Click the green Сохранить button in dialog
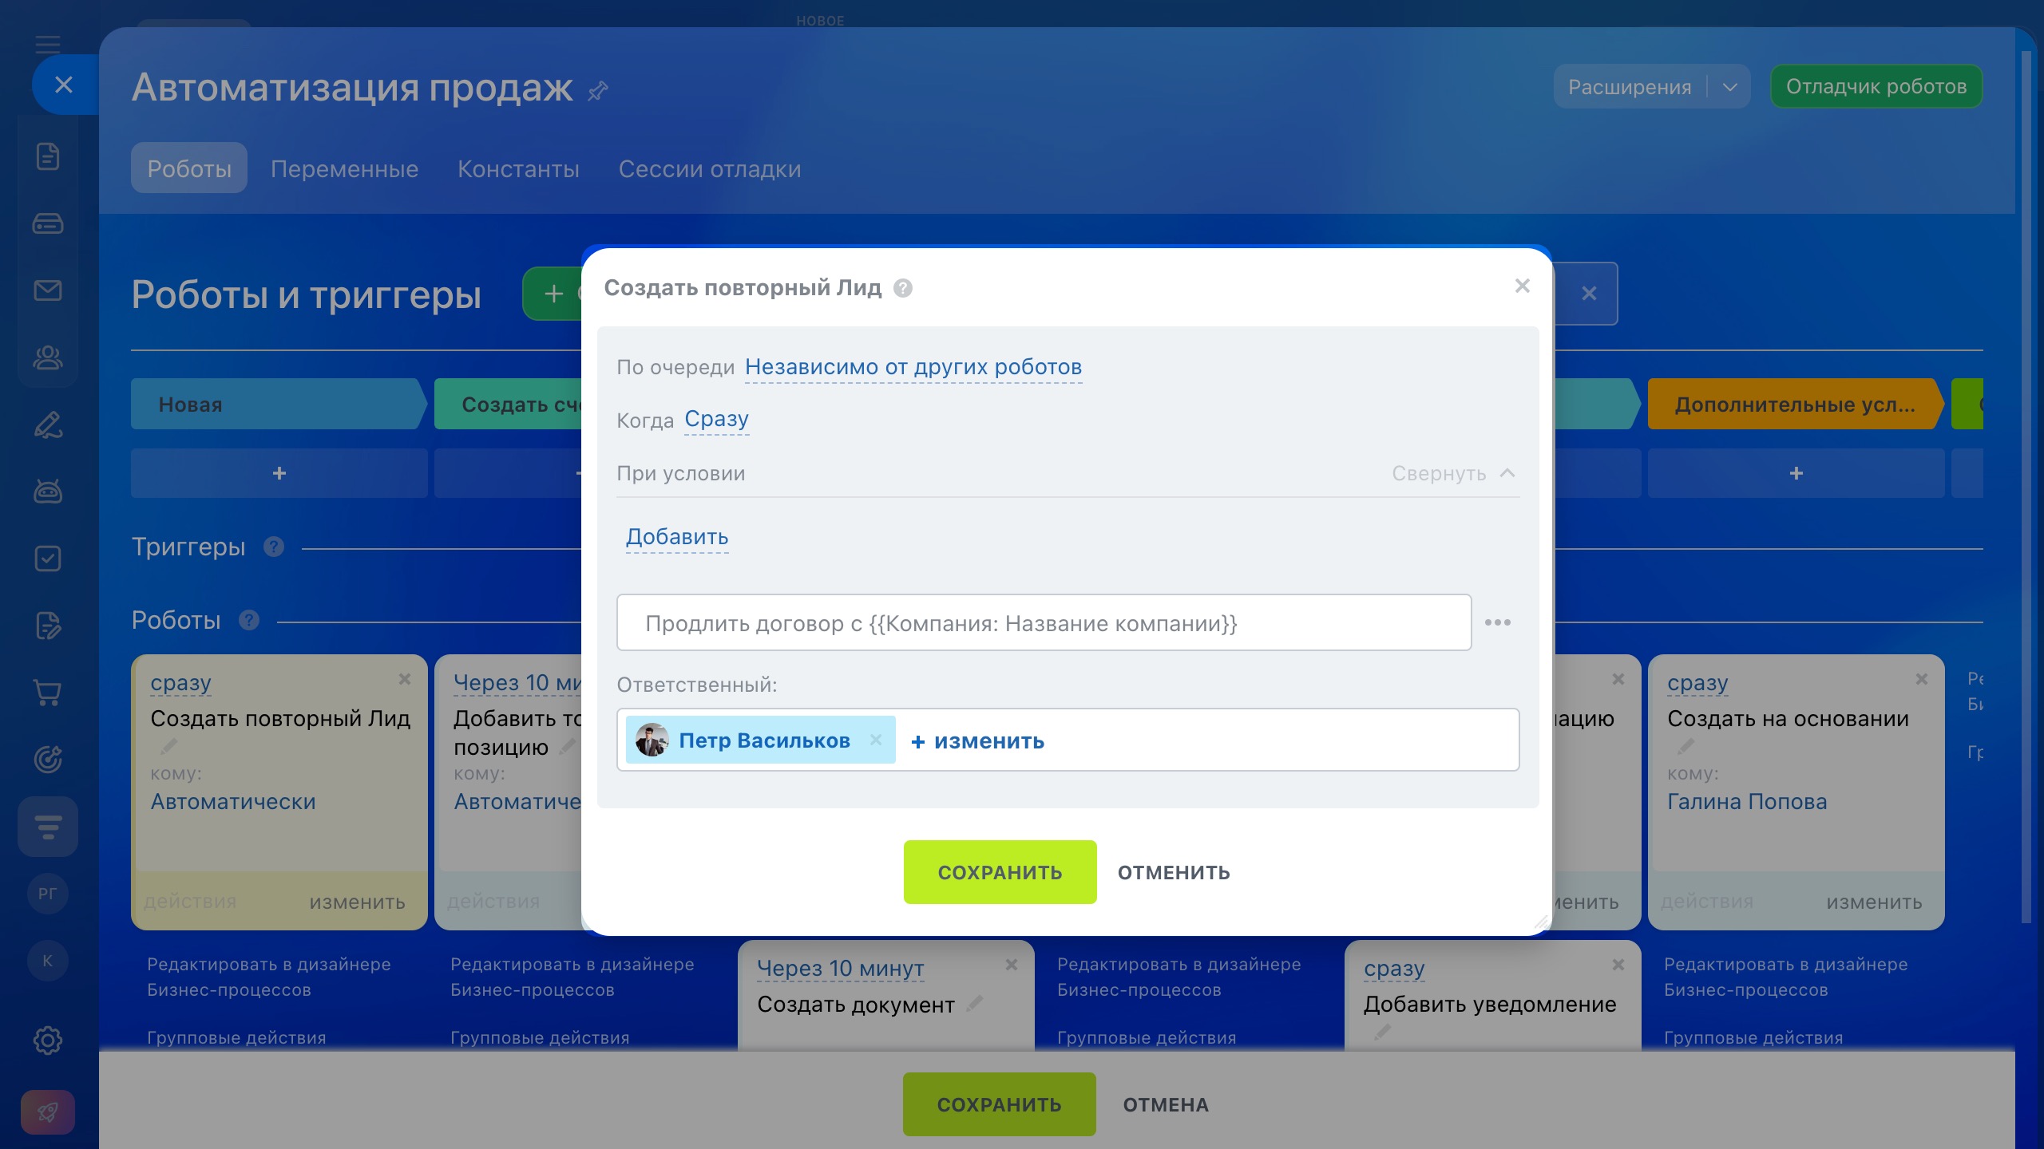Image resolution: width=2044 pixels, height=1149 pixels. tap(1000, 872)
